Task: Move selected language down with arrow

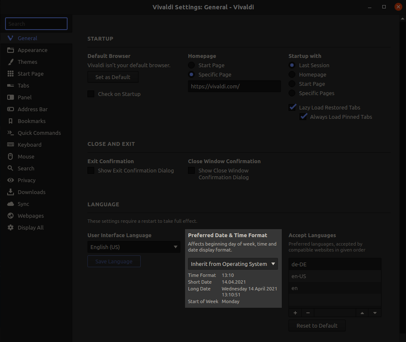Action: [x=374, y=313]
